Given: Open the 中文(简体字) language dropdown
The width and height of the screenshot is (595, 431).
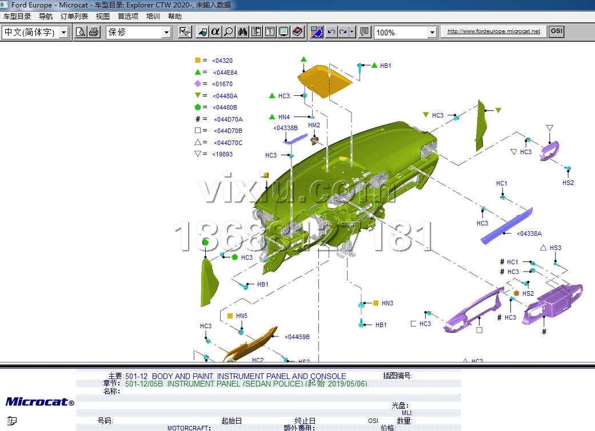Looking at the screenshot, I should 63,33.
